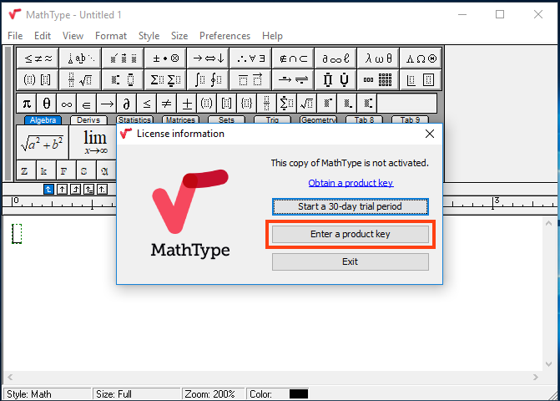Viewport: 560px width, 401px height.
Task: Close the License information dialog
Action: click(x=430, y=134)
